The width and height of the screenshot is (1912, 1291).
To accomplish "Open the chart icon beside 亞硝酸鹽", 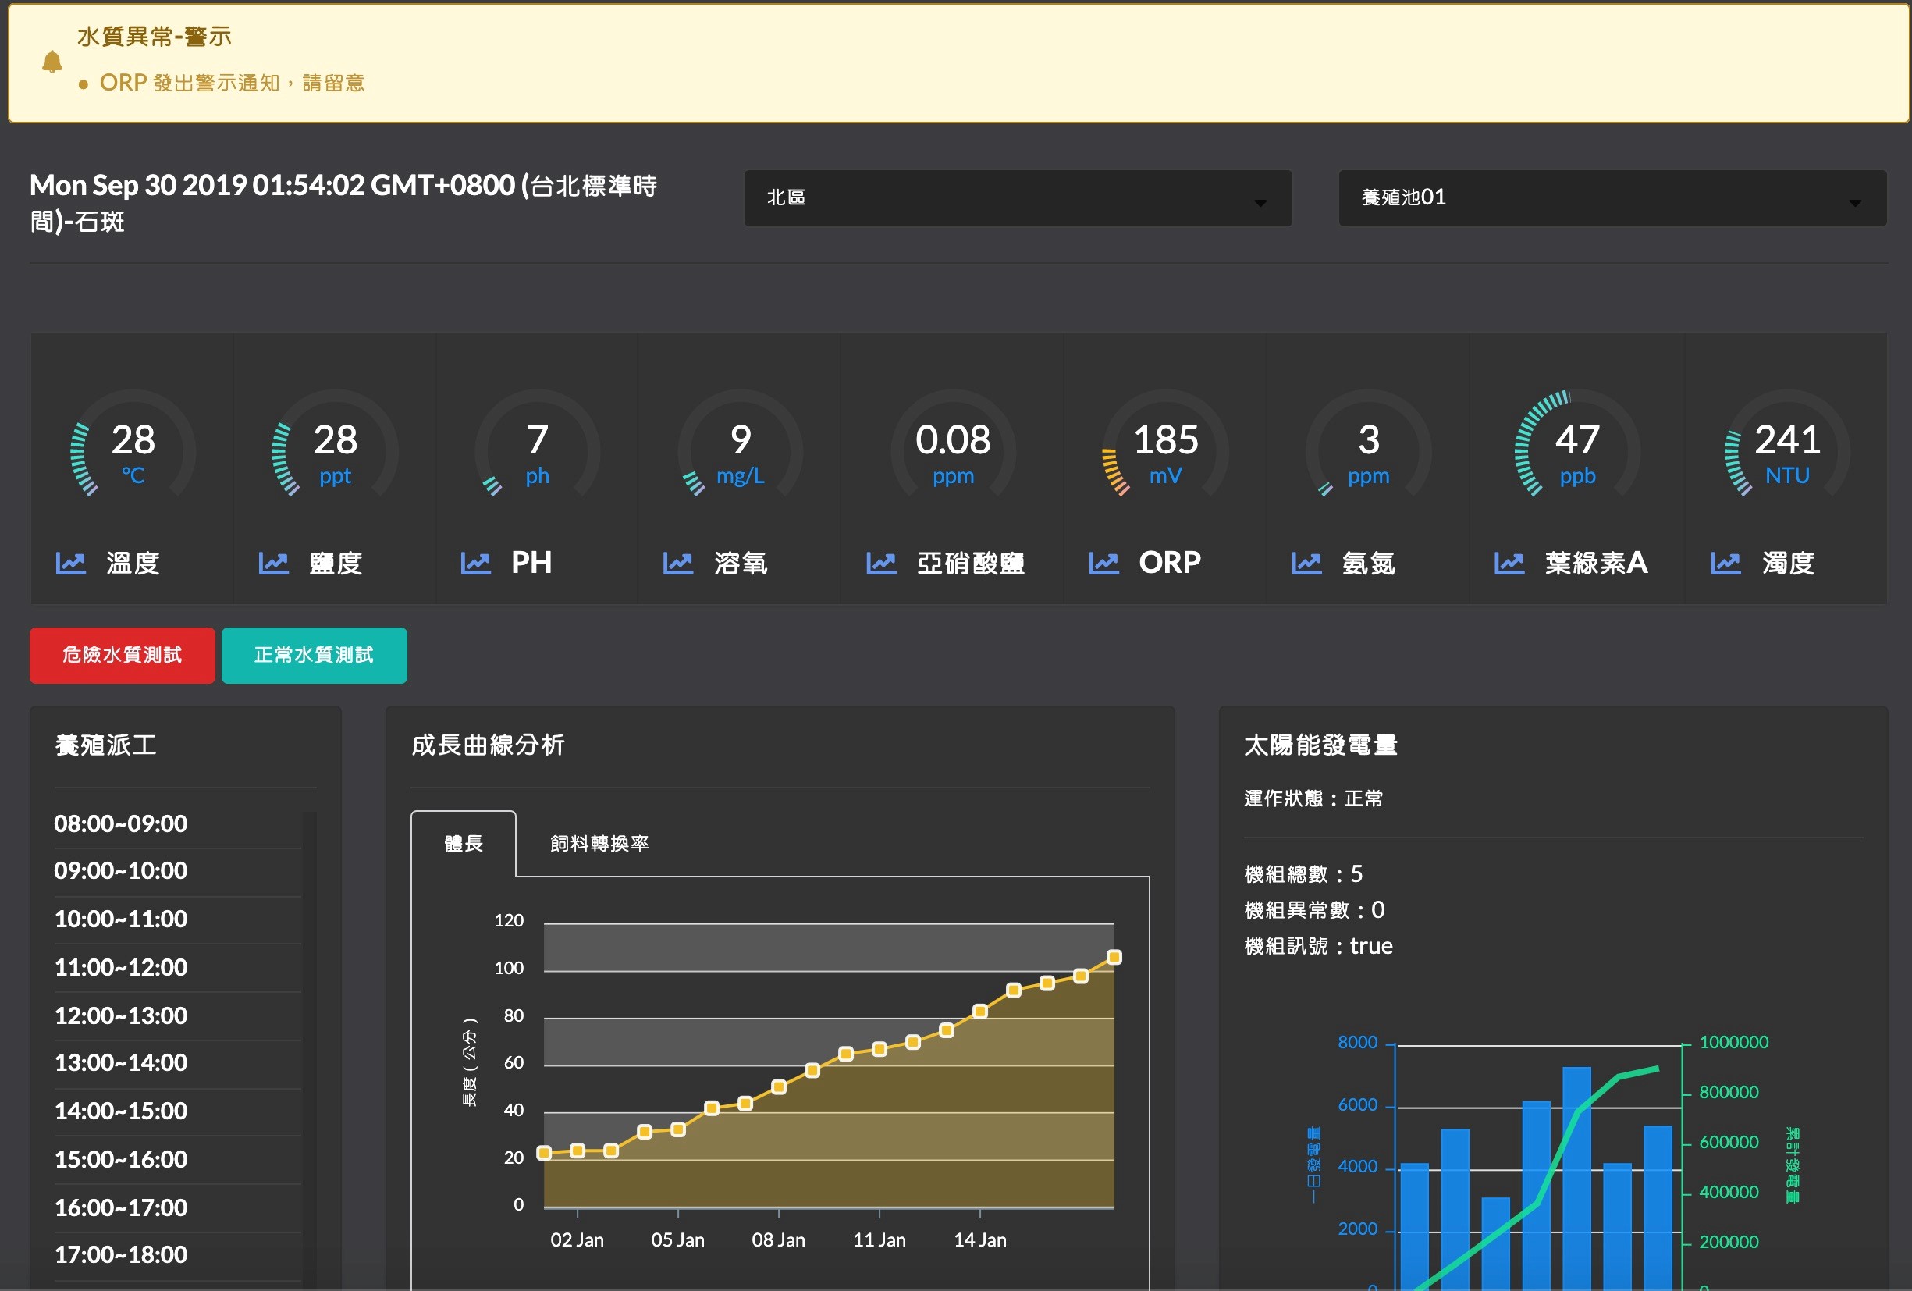I will click(881, 564).
